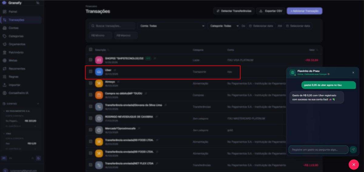364x172 pixels.
Task: Click the bot reply message about Uber expense
Action: click(x=317, y=97)
